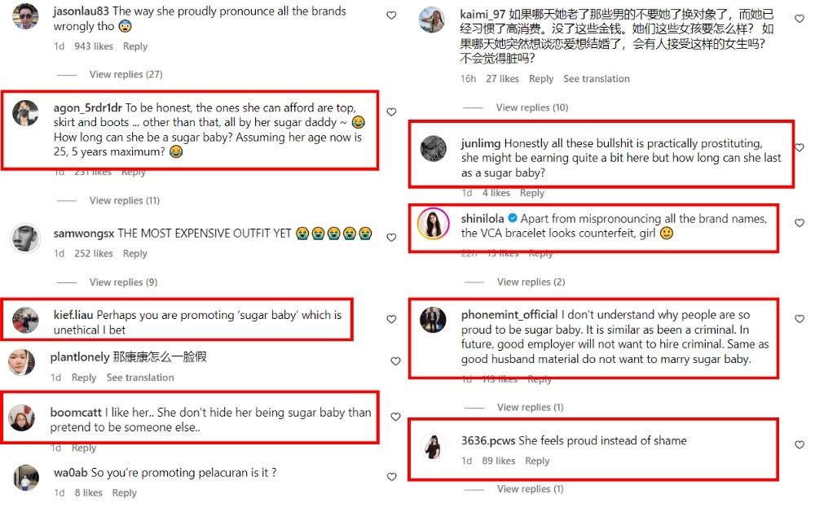Tap heart next to phonemint_official's comment
The width and height of the screenshot is (815, 507).
click(x=800, y=319)
